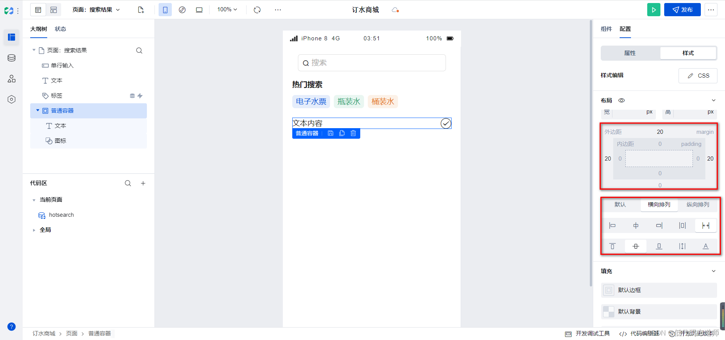Open the settings hexagon sidebar icon
The image size is (725, 340).
click(x=12, y=99)
